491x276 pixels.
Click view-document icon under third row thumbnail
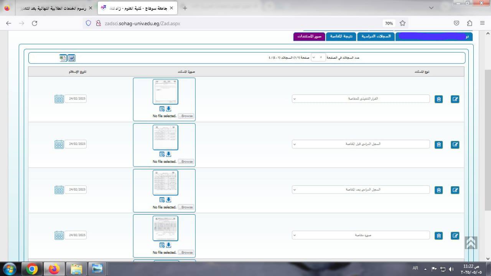[162, 200]
